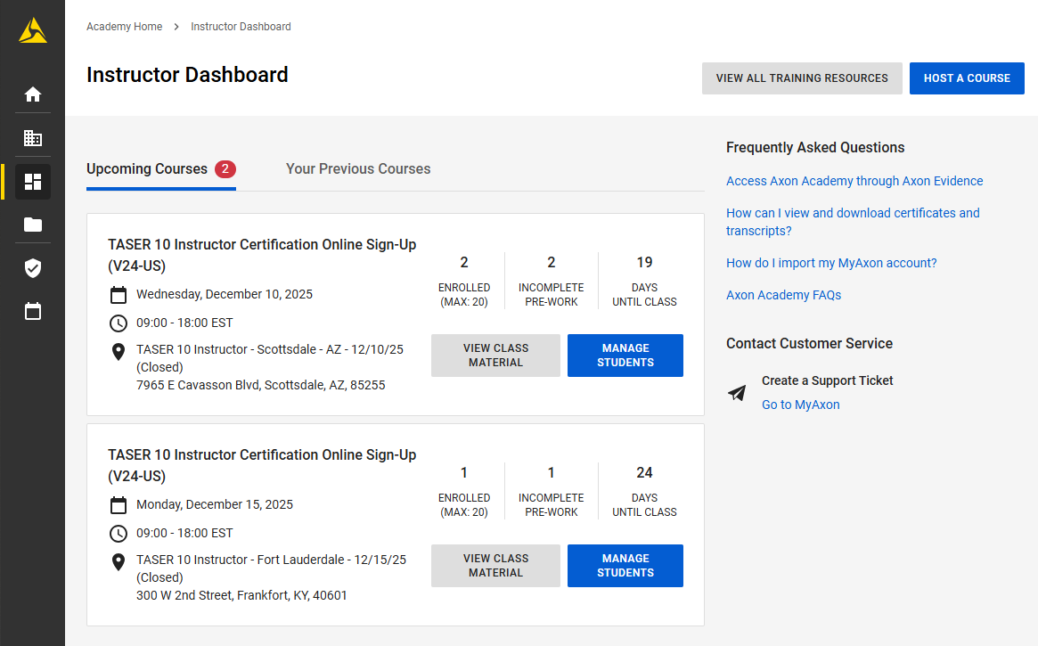View class material for Fort Lauderdale class
This screenshot has height=646, width=1038.
coord(495,566)
